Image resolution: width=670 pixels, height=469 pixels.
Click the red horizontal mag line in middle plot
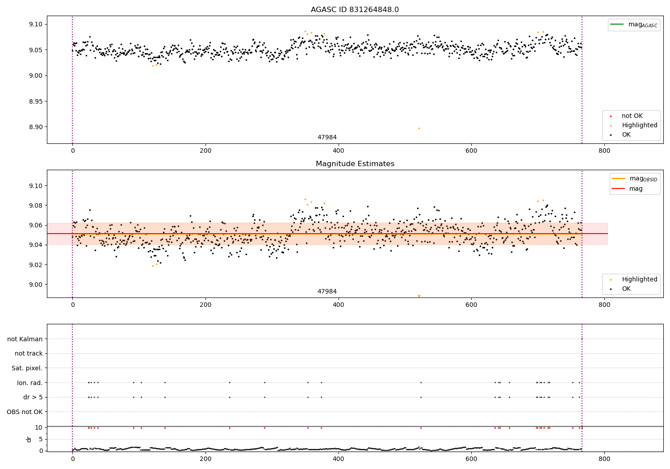[327, 234]
